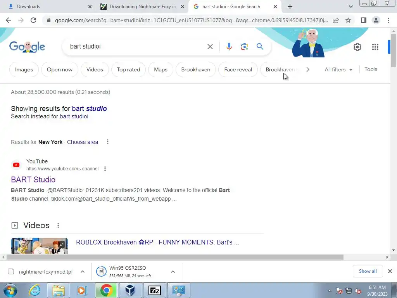Click the volume muted tray icon
Image resolution: width=397 pixels, height=298 pixels.
(358, 291)
